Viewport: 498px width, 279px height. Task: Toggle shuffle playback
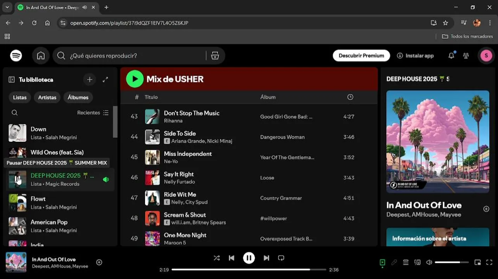click(x=216, y=258)
